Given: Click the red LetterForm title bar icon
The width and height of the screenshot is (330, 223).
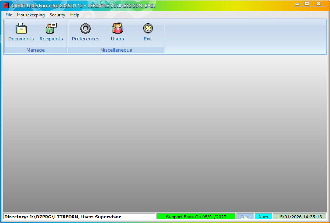Looking at the screenshot, I should pyautogui.click(x=6, y=5).
